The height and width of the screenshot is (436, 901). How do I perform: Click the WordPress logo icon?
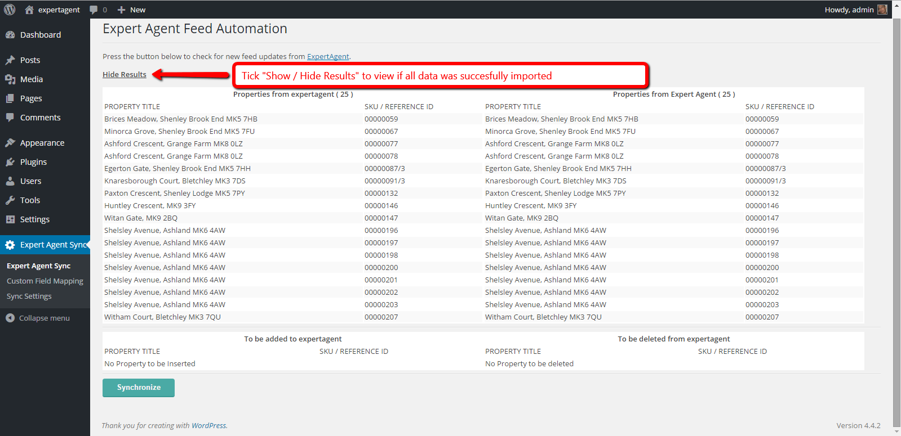(x=10, y=10)
